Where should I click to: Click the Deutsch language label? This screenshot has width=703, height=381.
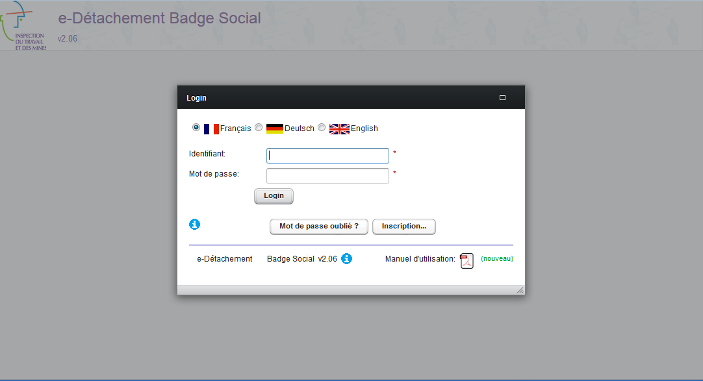(x=300, y=129)
